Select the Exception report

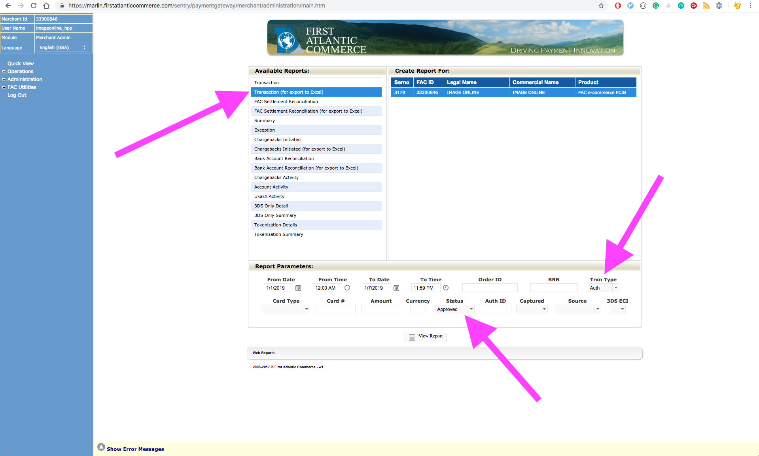click(x=316, y=130)
